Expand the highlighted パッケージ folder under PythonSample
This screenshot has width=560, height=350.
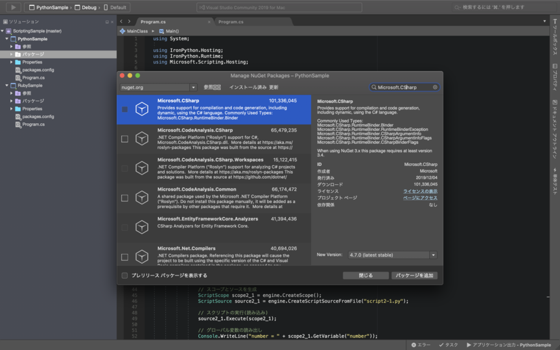[12, 54]
